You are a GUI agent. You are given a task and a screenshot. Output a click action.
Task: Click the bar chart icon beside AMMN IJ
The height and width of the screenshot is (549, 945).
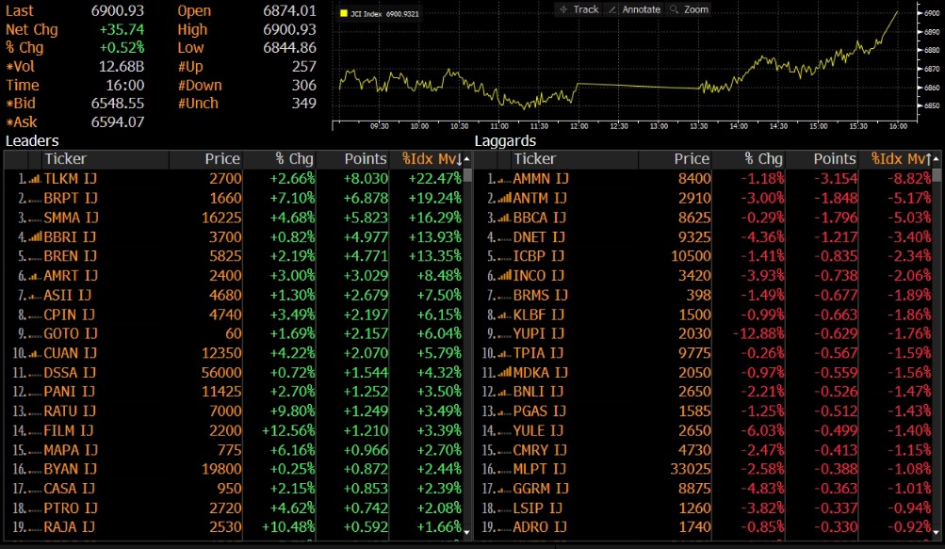pyautogui.click(x=504, y=179)
